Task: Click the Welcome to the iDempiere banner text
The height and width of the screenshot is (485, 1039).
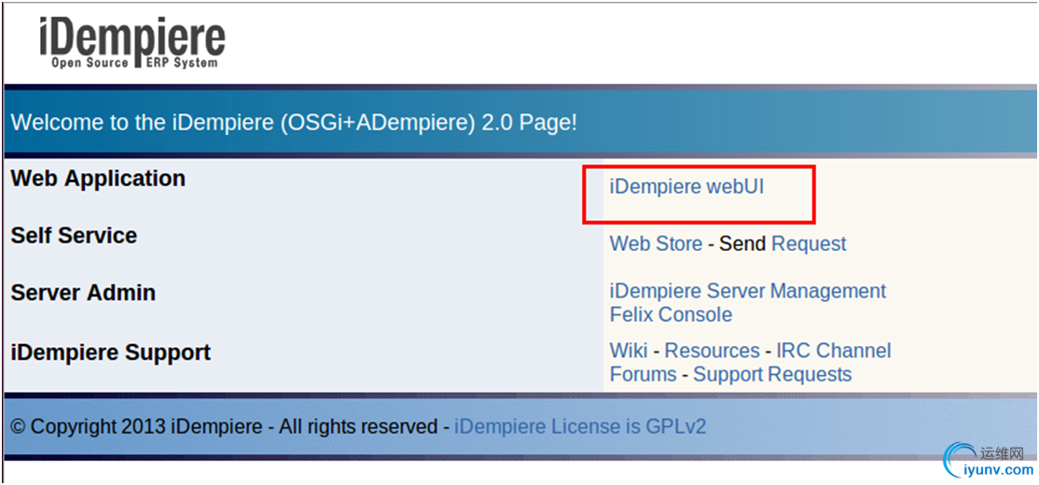Action: [x=294, y=122]
